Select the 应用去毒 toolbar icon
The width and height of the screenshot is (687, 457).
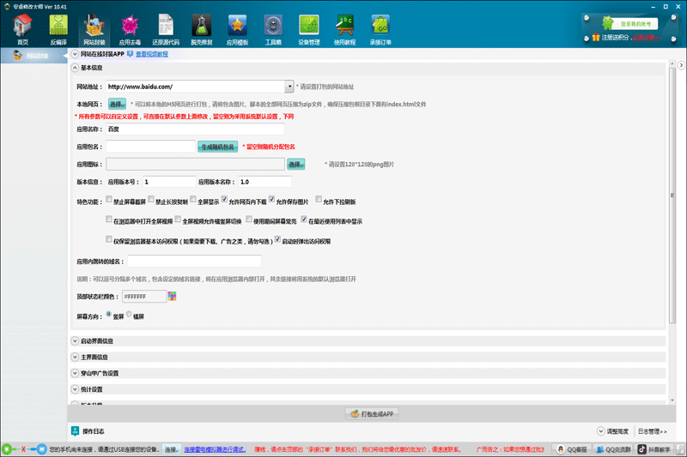(x=130, y=29)
